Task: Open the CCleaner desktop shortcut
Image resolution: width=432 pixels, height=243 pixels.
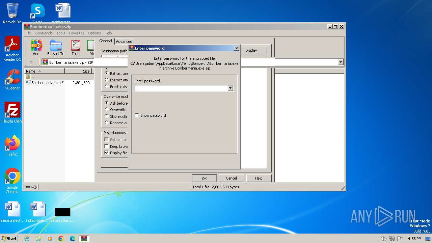Action: pos(12,80)
